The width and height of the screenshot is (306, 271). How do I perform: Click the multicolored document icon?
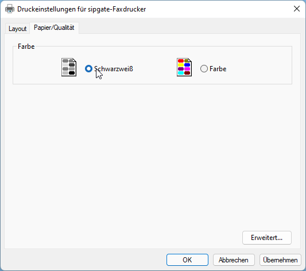coord(184,67)
